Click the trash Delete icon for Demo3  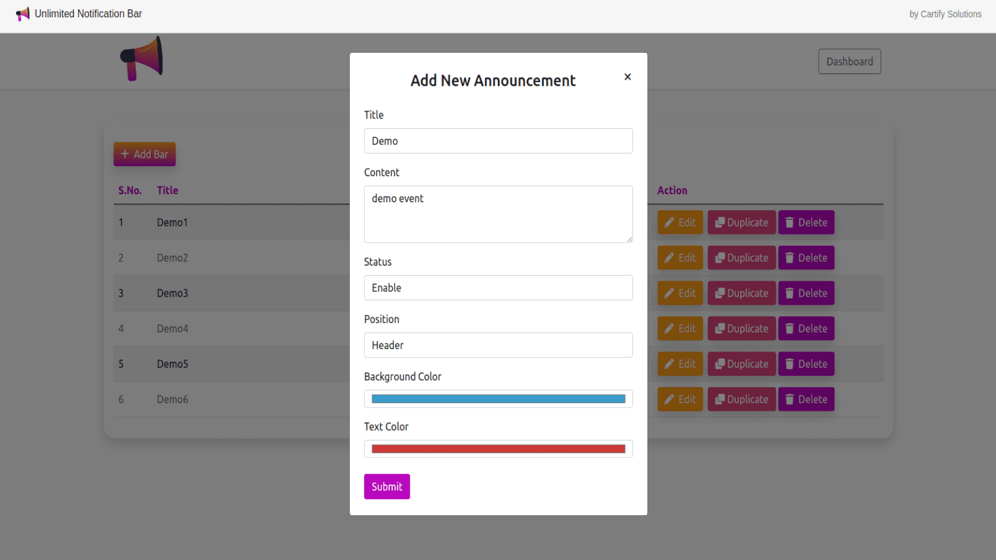[x=789, y=293]
